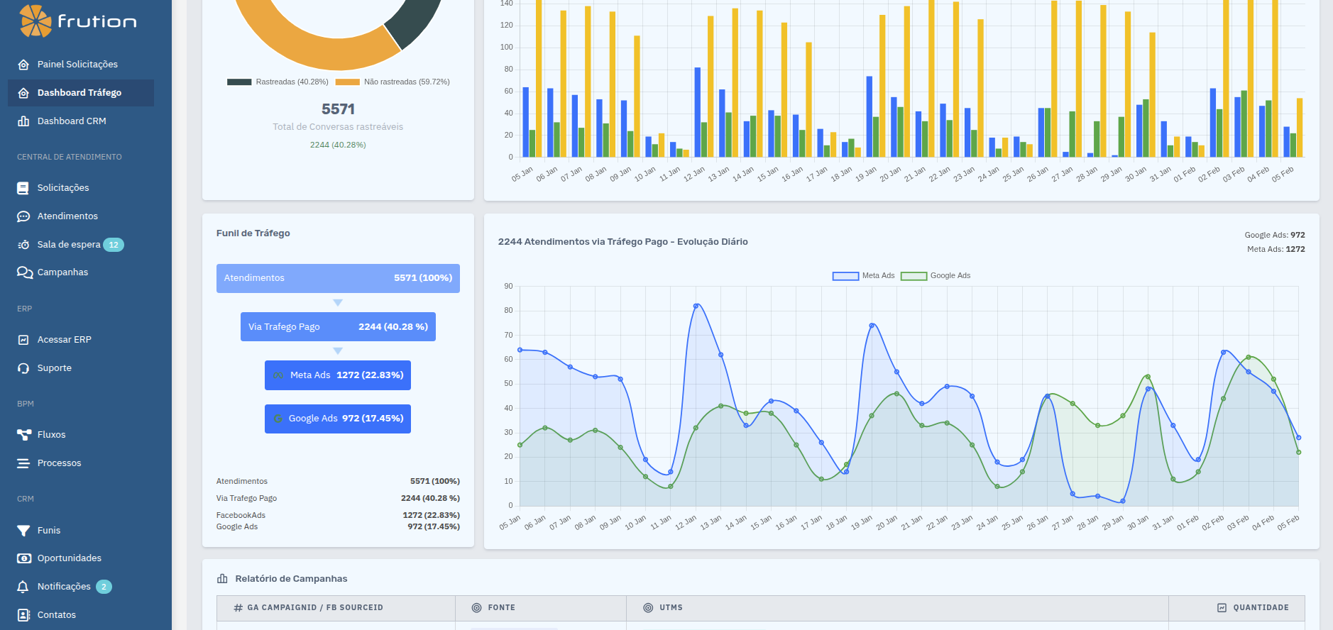Click the Fonte column header
This screenshot has width=1333, height=630.
coord(501,608)
